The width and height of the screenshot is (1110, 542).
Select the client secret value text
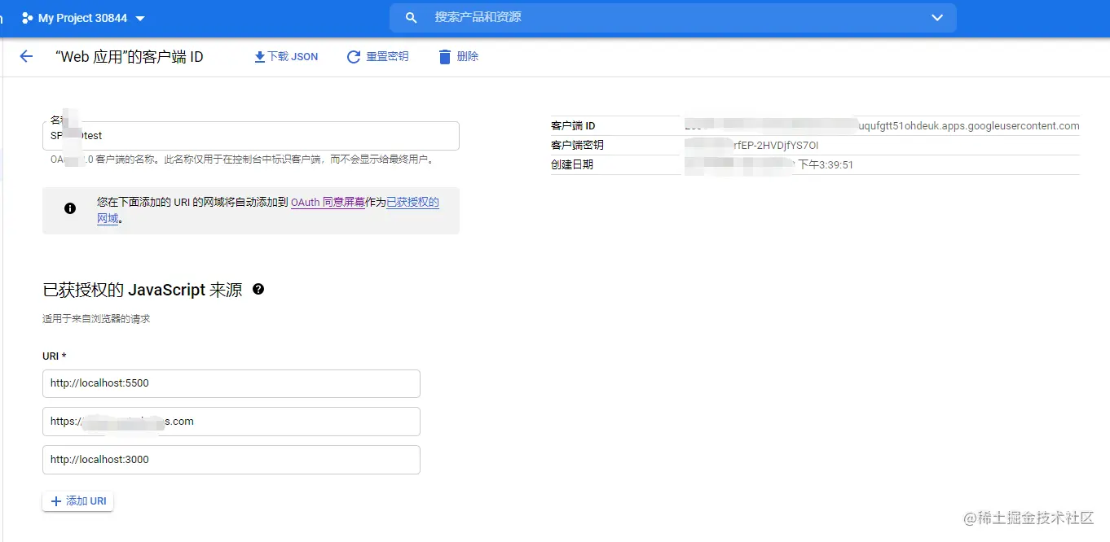tap(751, 145)
